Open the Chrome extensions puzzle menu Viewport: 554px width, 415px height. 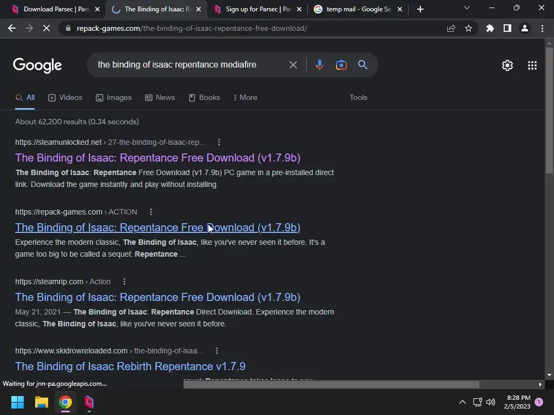490,28
